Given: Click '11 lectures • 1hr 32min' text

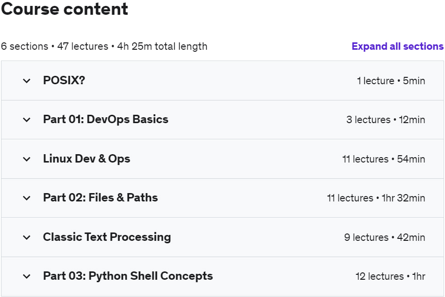Looking at the screenshot, I should pyautogui.click(x=376, y=198).
